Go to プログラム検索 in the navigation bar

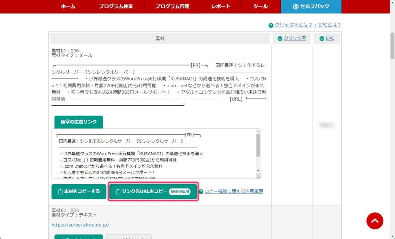[x=116, y=7]
